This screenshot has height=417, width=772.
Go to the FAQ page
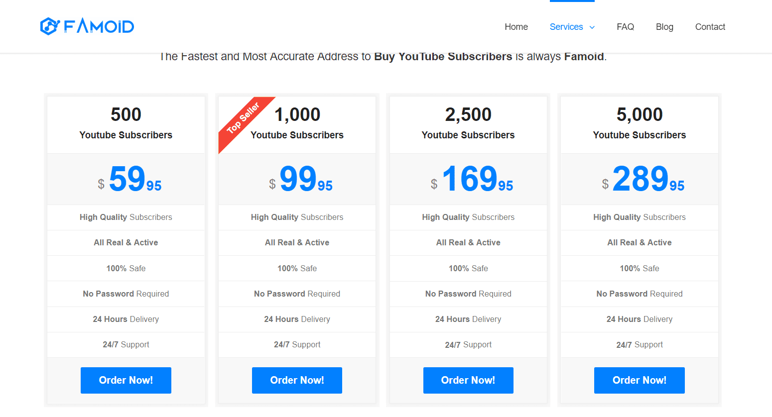coord(625,27)
